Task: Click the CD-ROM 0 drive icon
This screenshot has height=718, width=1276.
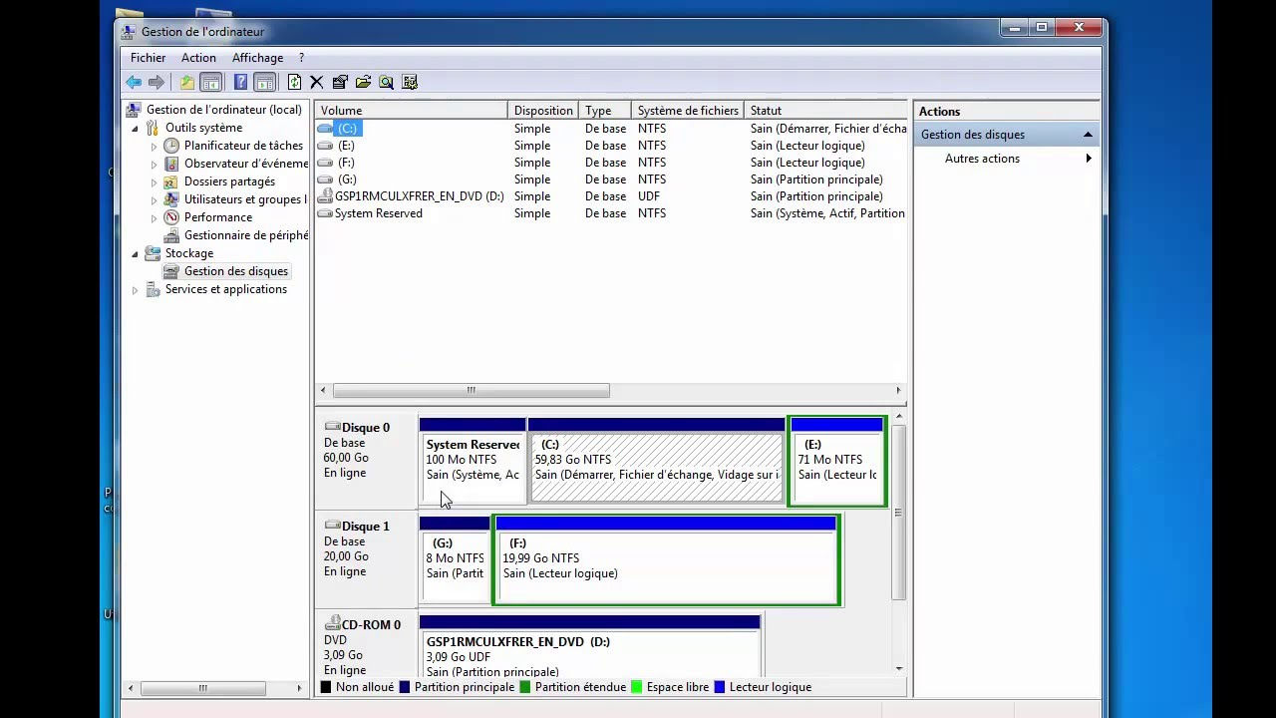Action: pos(332,624)
